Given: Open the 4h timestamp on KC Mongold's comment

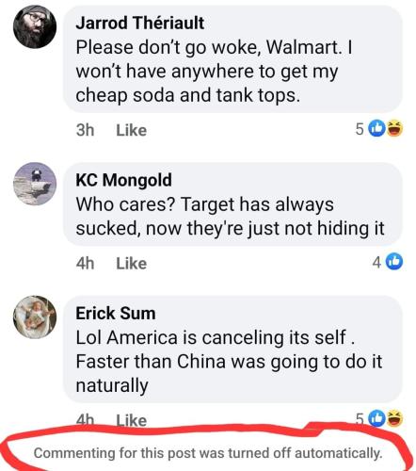Looking at the screenshot, I should pos(85,263).
